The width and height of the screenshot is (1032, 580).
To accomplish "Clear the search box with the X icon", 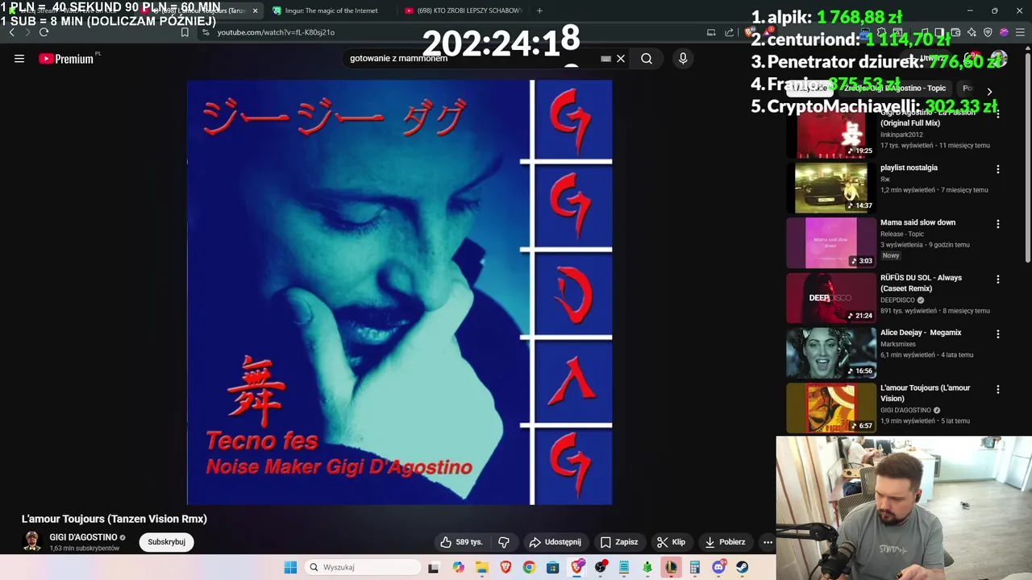I will click(621, 59).
